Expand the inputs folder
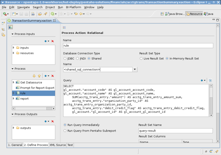This screenshot has width=221, height=155. click(14, 48)
